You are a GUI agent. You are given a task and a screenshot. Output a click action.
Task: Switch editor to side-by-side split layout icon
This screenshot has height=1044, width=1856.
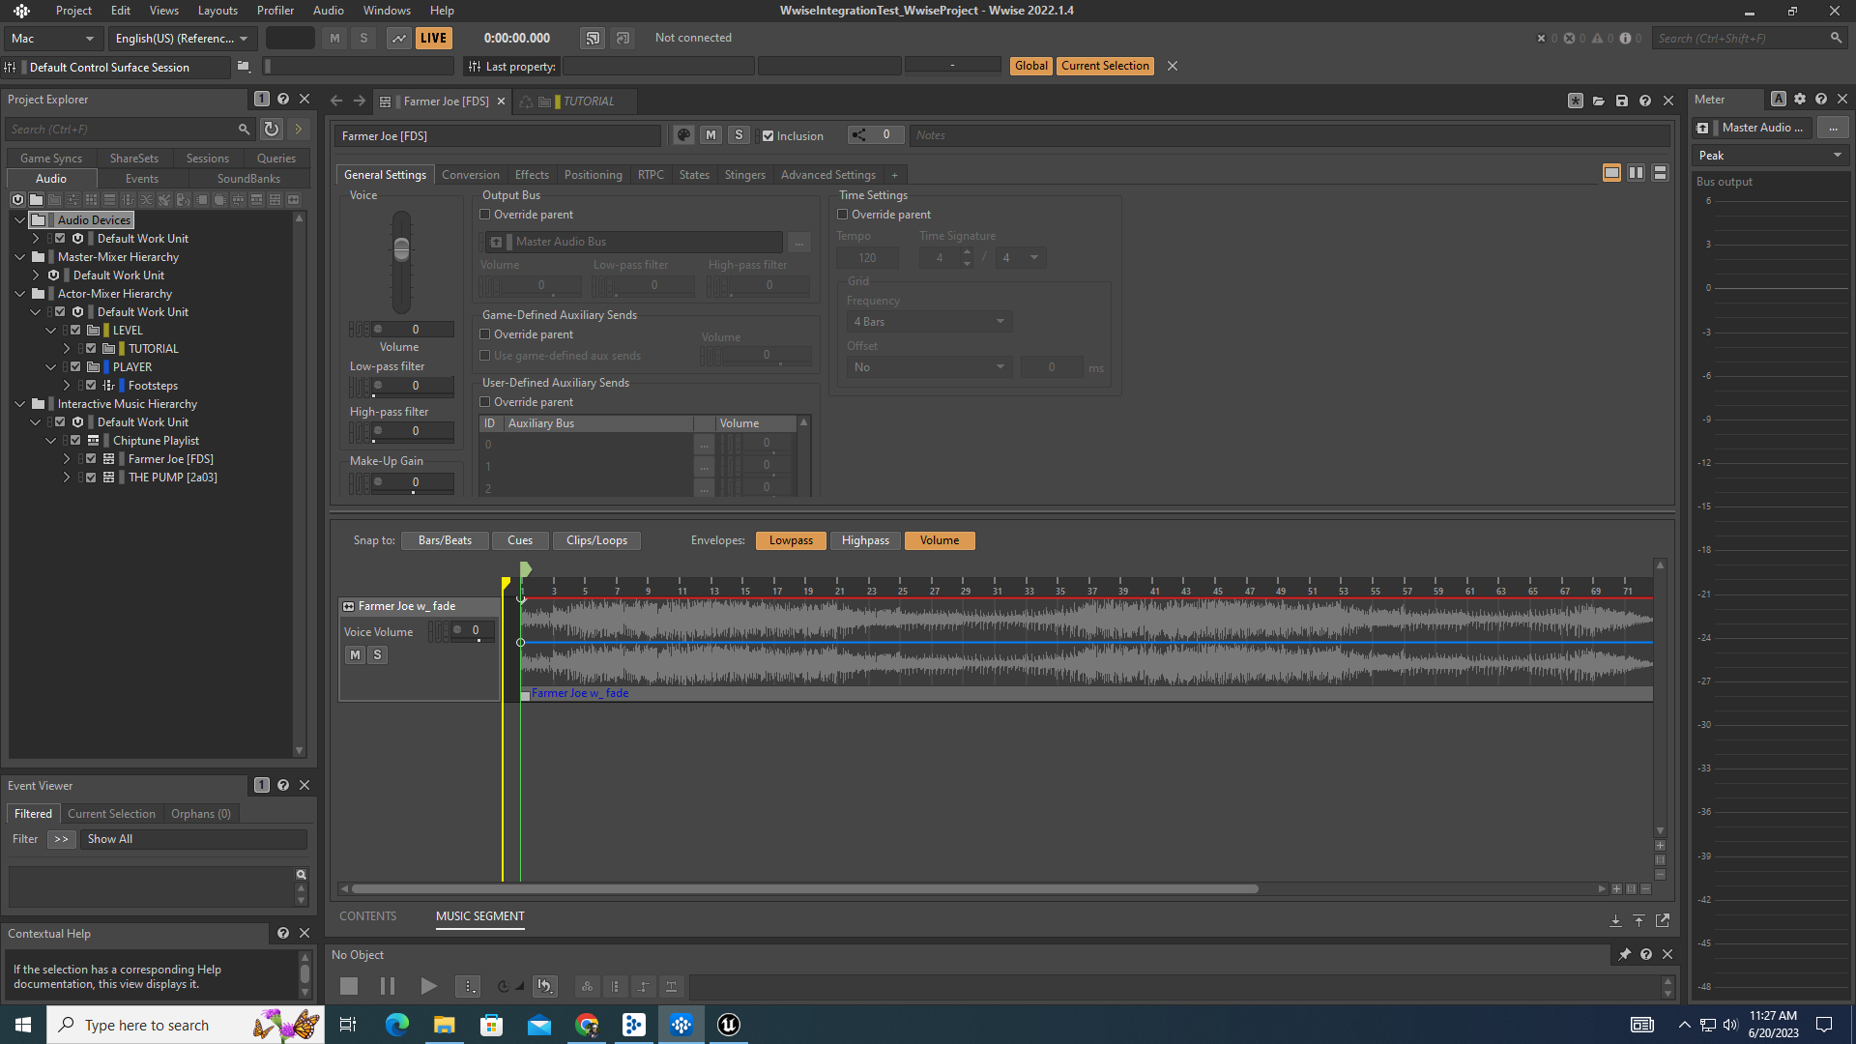tap(1636, 172)
